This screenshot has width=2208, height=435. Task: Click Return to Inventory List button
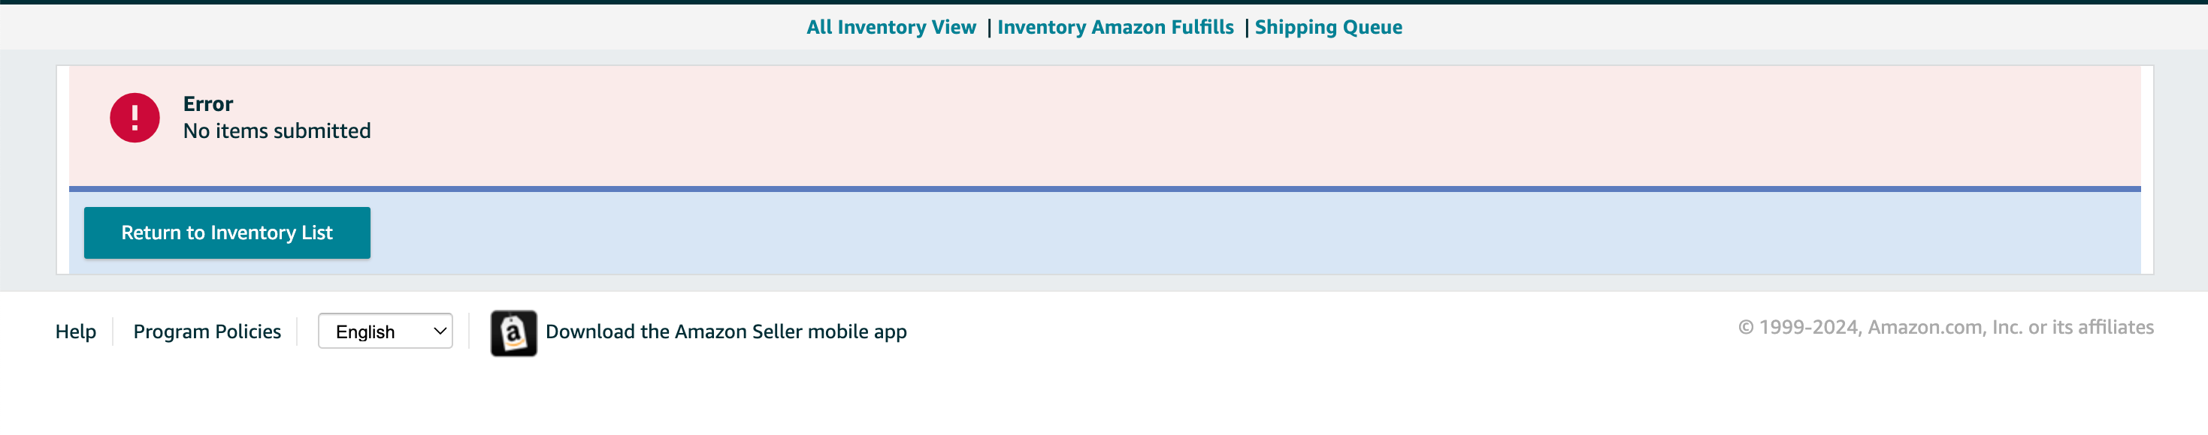pyautogui.click(x=227, y=232)
